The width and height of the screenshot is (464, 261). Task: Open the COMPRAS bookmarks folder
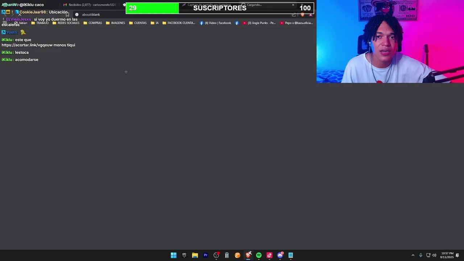93,23
